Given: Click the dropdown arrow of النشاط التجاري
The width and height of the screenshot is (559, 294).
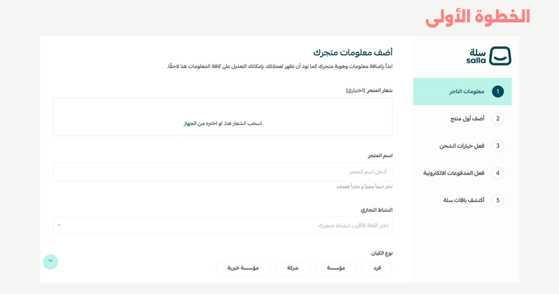Looking at the screenshot, I should click(x=59, y=225).
